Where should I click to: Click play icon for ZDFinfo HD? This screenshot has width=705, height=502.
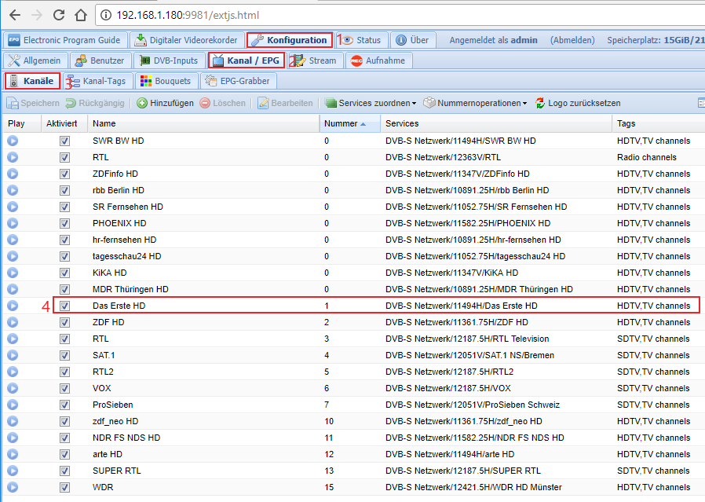click(x=13, y=174)
